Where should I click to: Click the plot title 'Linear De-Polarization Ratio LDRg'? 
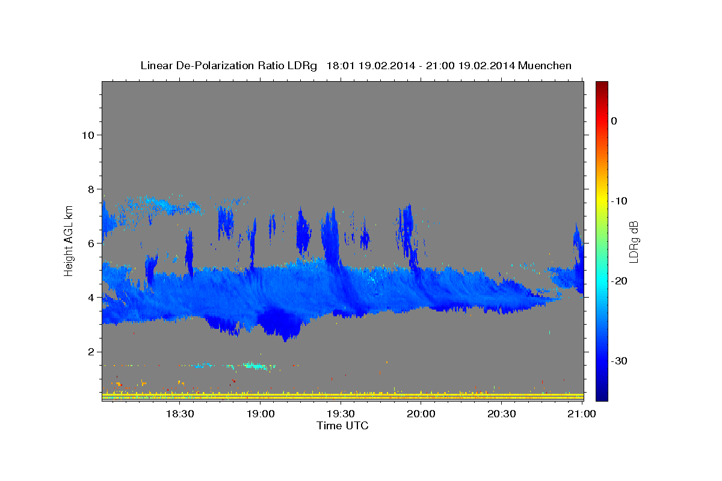tap(228, 66)
